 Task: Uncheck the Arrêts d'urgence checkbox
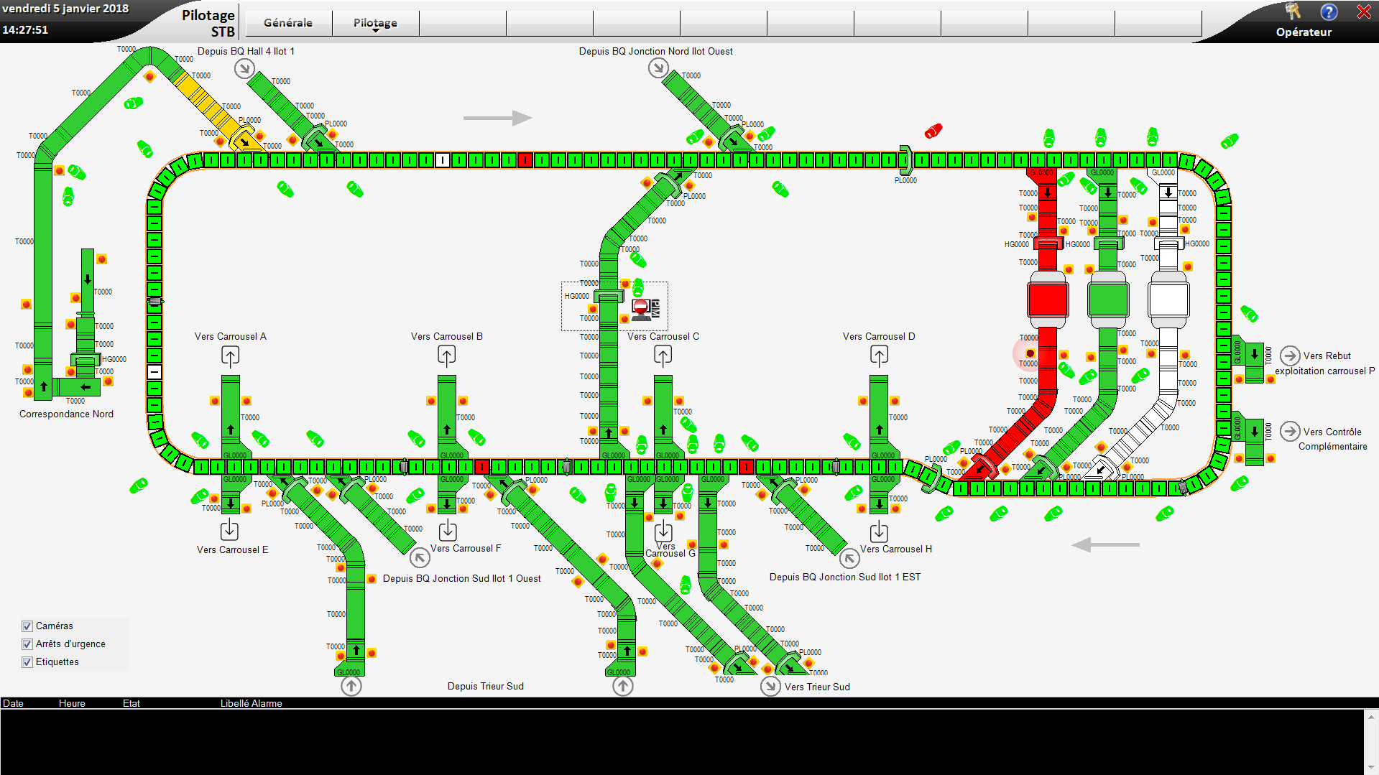[x=27, y=644]
